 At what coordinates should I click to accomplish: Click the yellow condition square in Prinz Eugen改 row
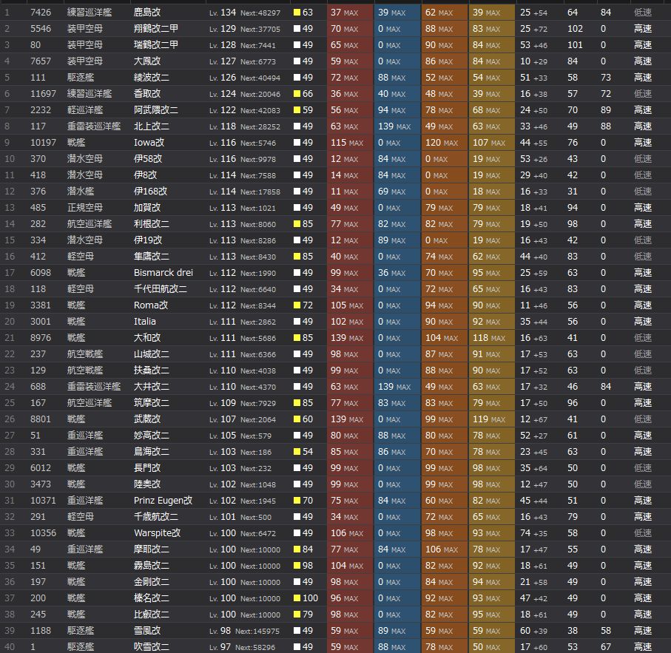tap(297, 501)
